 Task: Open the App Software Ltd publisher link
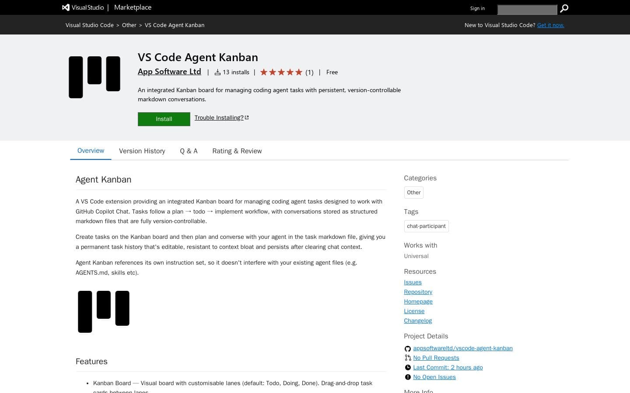pyautogui.click(x=169, y=72)
